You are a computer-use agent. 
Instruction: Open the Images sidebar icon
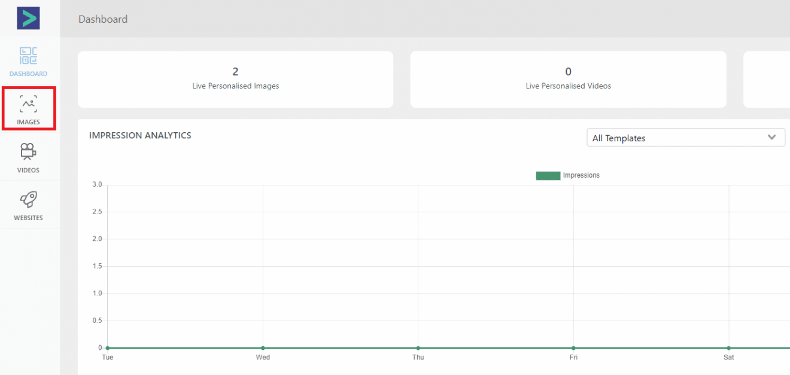click(28, 105)
